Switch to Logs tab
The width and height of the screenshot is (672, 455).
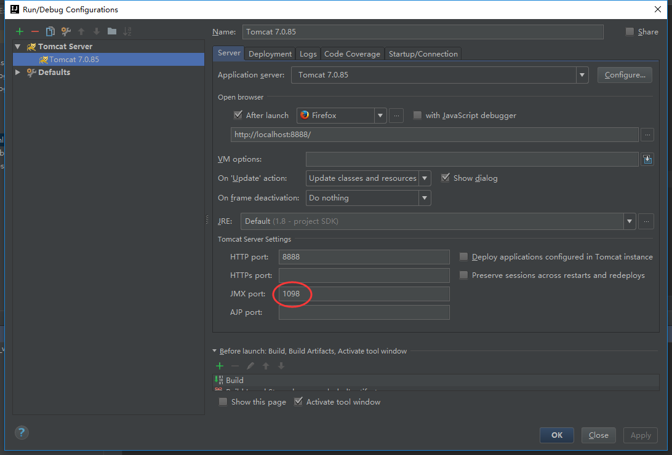point(308,54)
